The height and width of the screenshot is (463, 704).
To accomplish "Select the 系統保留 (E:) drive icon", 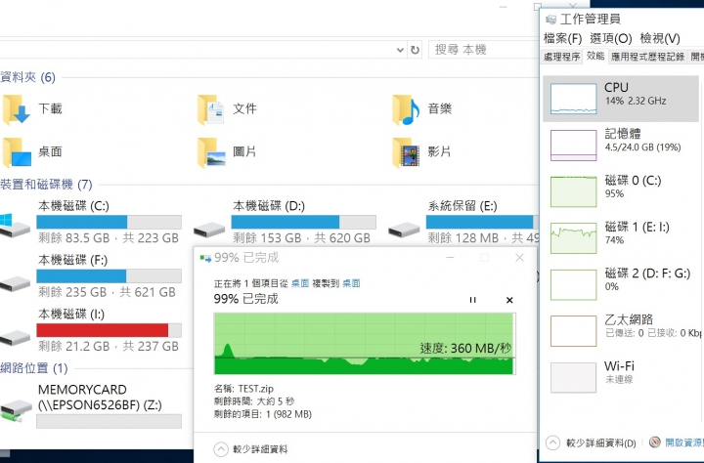I will [404, 230].
